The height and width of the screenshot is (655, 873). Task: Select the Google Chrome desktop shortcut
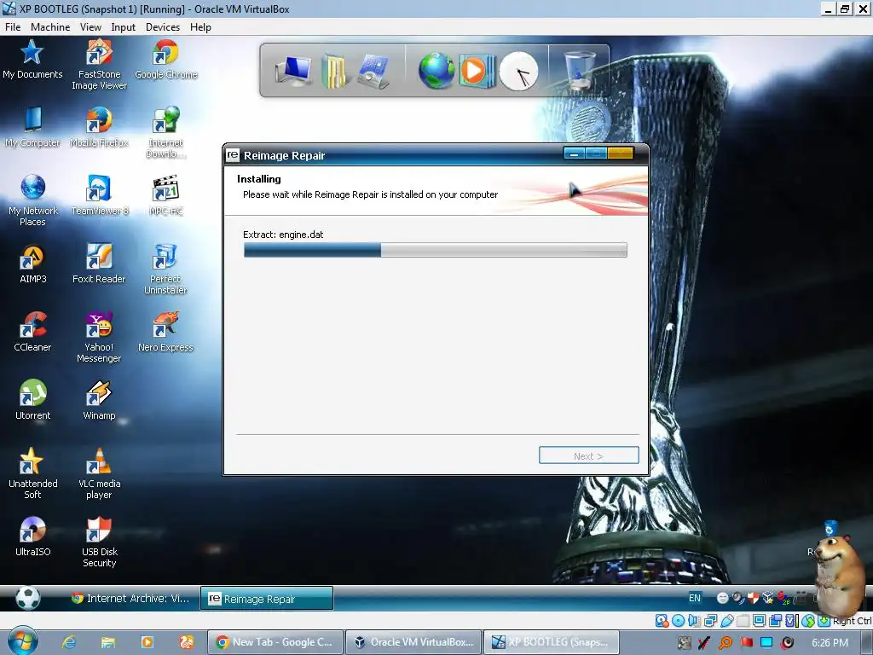coord(166,61)
